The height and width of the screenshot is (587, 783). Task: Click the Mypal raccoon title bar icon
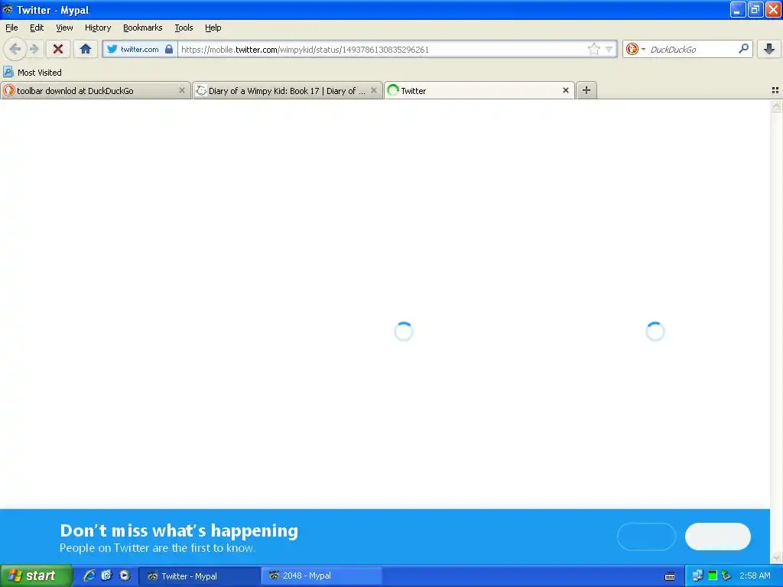8,9
